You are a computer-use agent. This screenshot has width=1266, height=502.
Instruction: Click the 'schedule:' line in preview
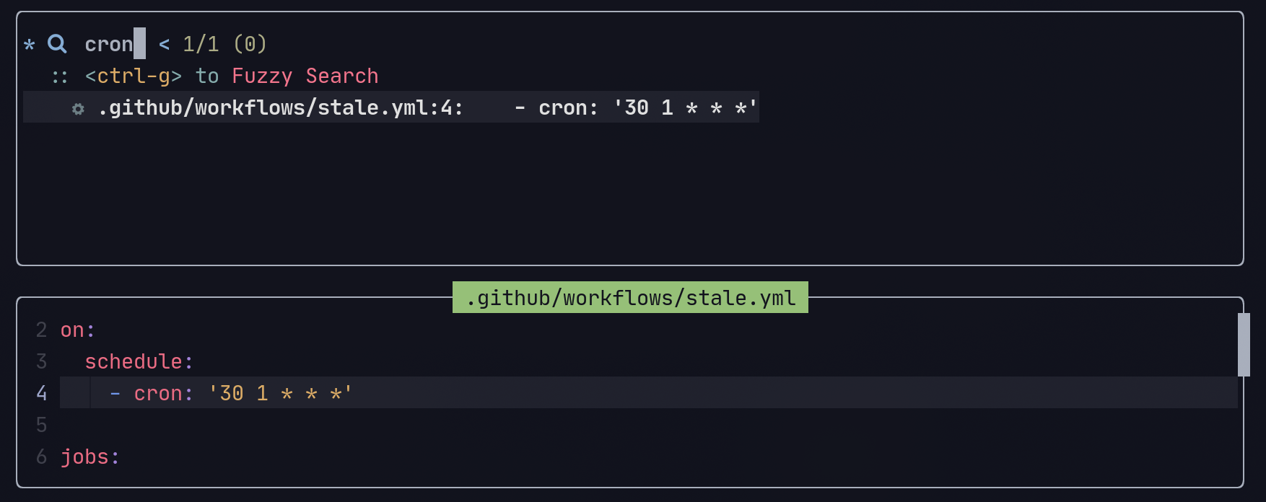[x=139, y=361]
